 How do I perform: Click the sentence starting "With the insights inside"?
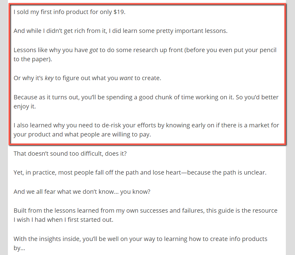[x=140, y=239]
